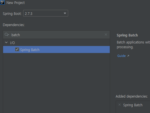
Task: Remove Spring Batch from added dependencies
Action: click(120, 105)
